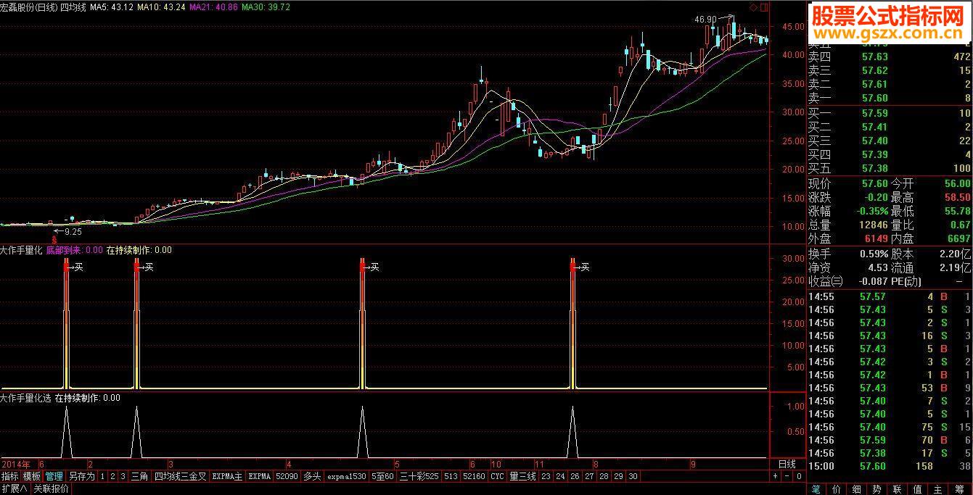
Task: Choose template number 2
Action: [x=112, y=476]
